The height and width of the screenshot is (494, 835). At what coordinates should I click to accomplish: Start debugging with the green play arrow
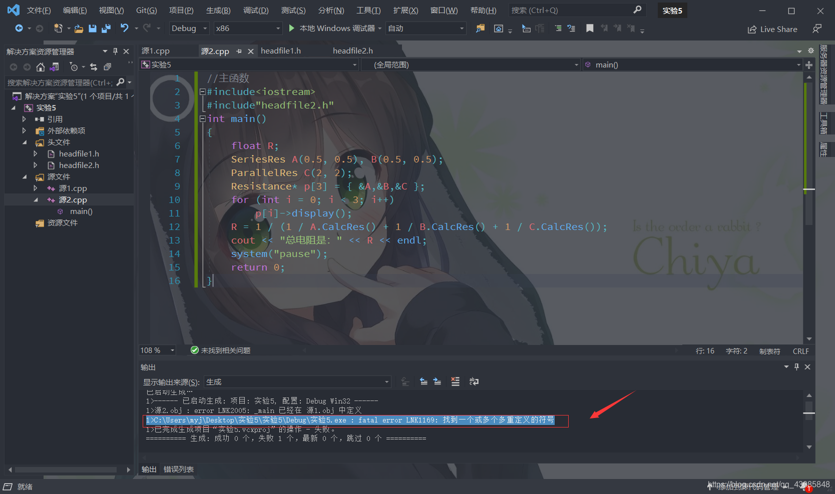(x=292, y=28)
